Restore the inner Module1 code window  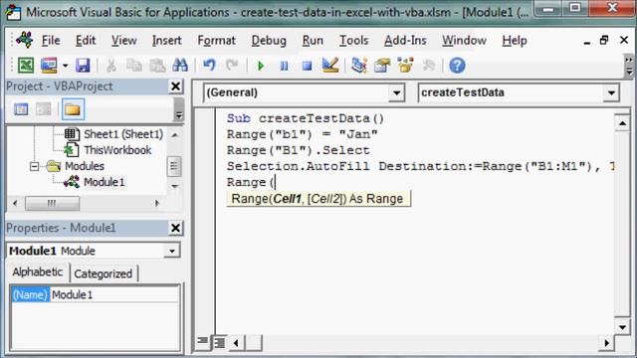[604, 40]
